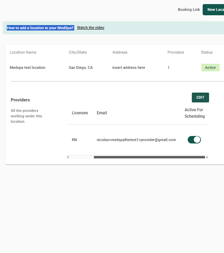The width and height of the screenshot is (224, 253).
Task: Click the Email column header
Action: pos(102,113)
